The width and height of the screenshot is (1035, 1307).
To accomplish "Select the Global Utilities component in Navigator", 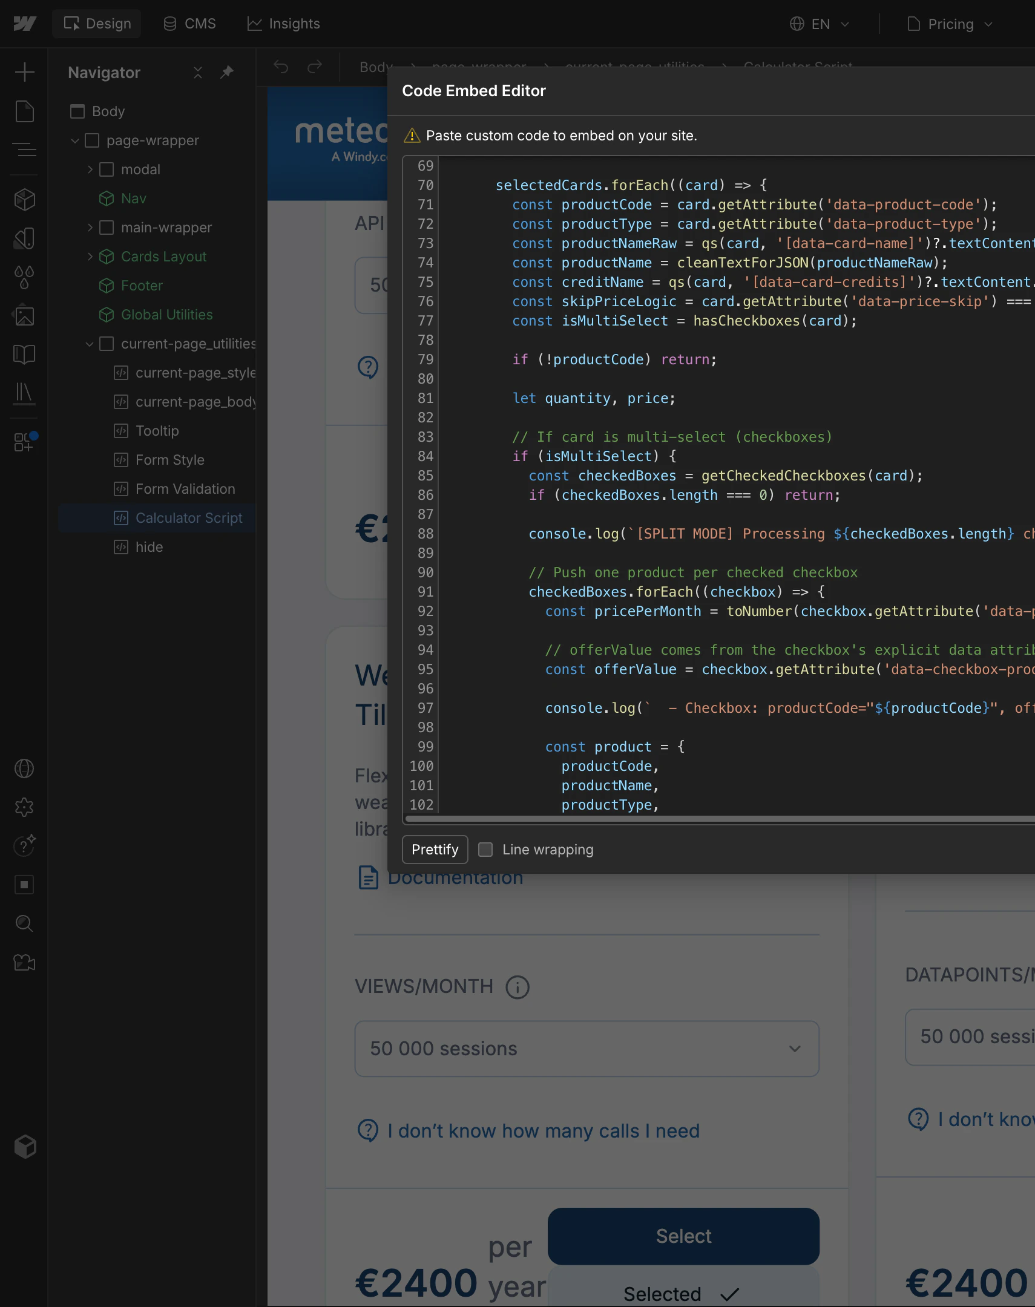I will point(157,315).
